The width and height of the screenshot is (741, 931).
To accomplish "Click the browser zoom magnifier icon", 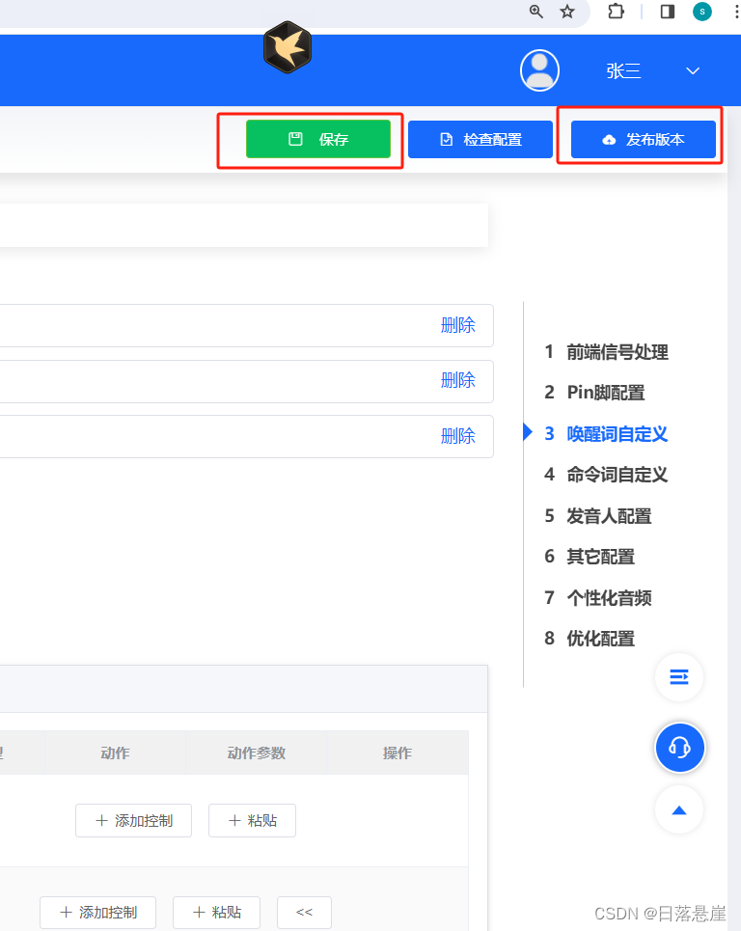I will (535, 12).
